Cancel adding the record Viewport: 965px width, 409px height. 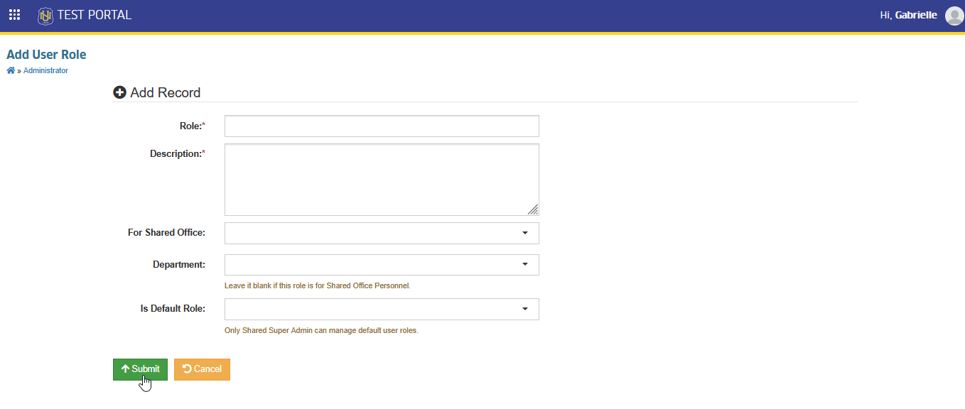202,369
